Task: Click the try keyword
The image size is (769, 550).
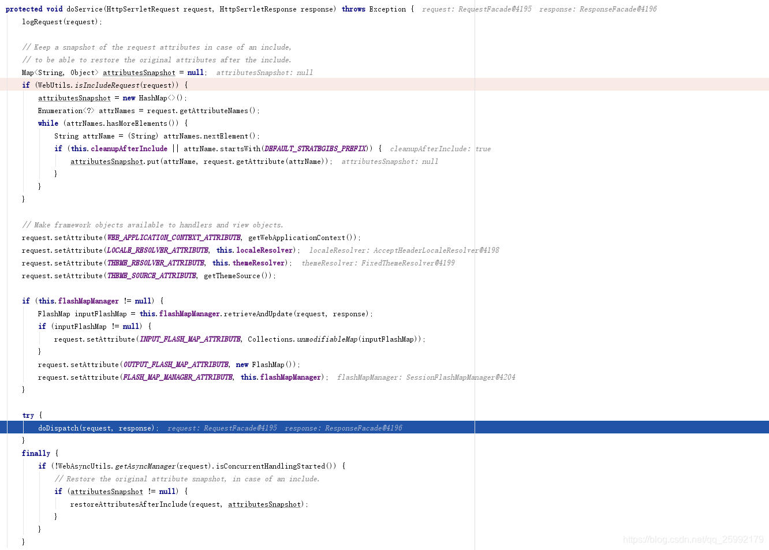Action: click(28, 416)
